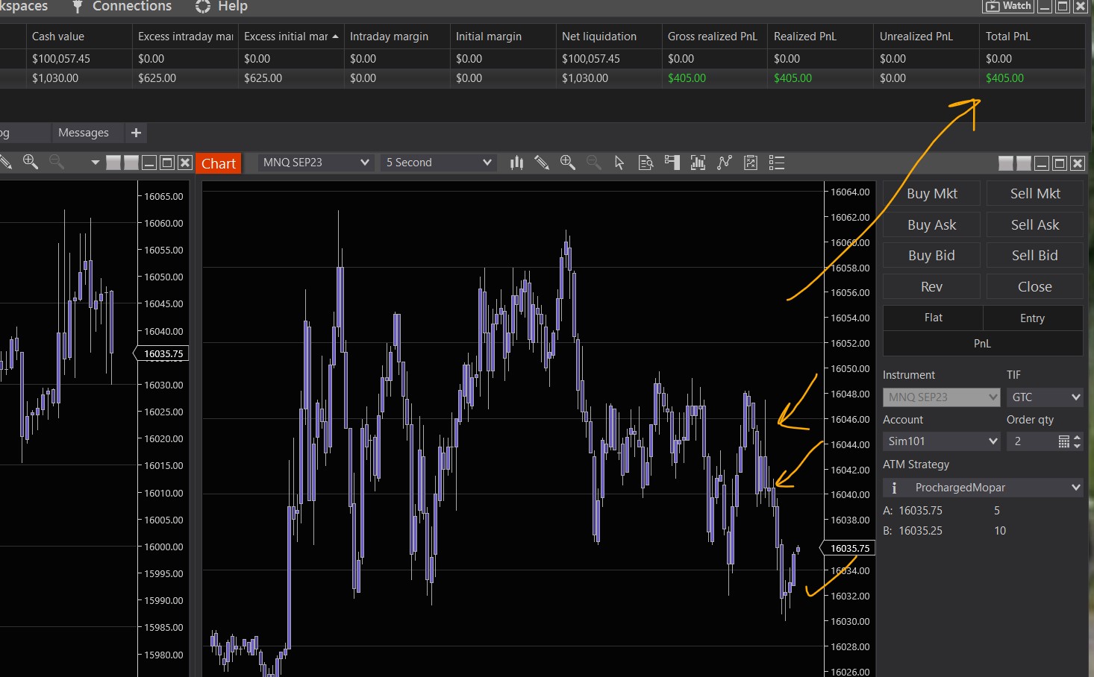Show the data box
The image size is (1094, 677).
(x=646, y=163)
